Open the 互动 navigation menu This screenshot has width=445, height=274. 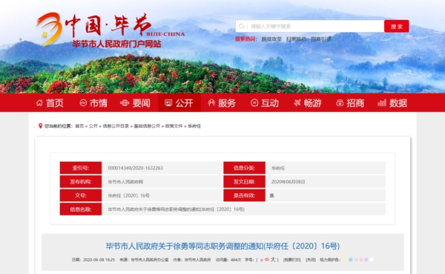point(265,103)
